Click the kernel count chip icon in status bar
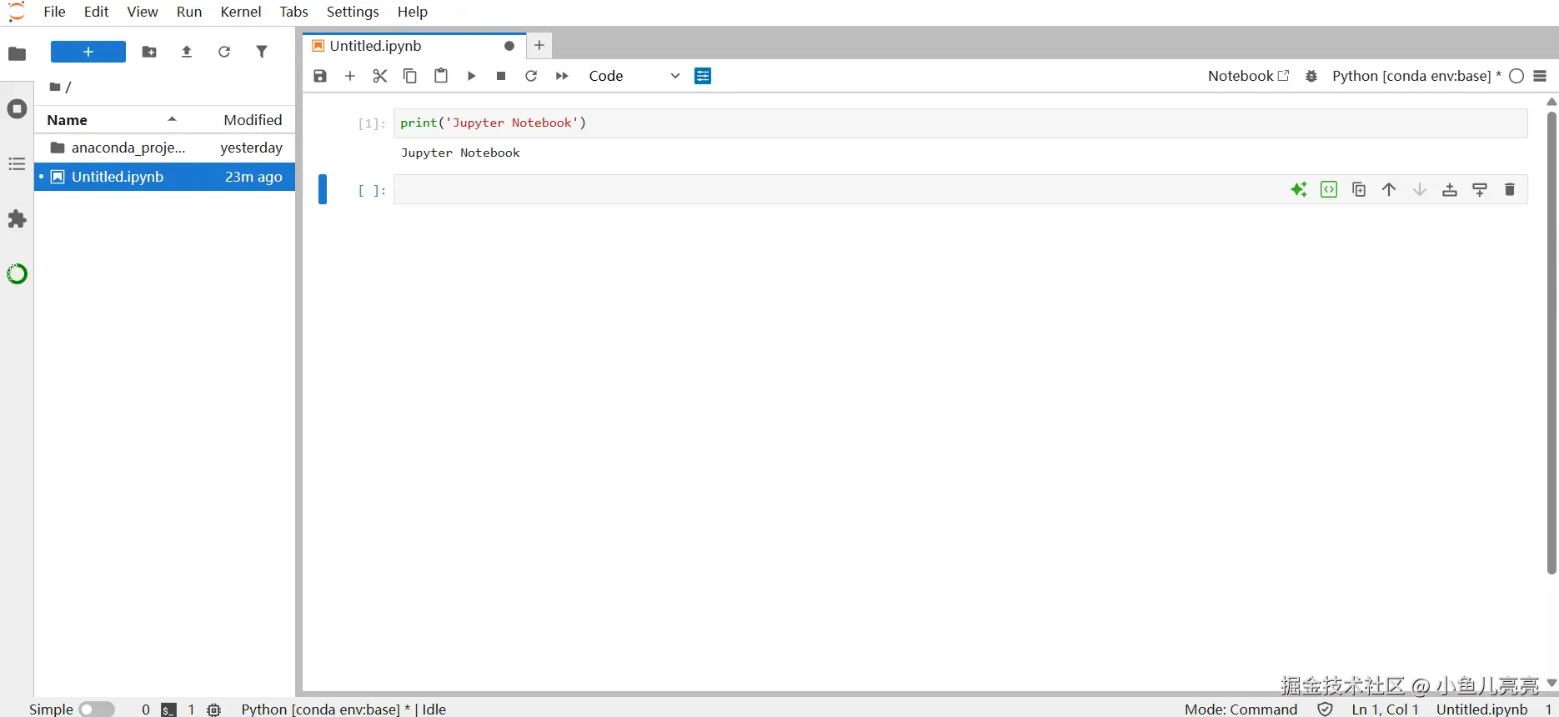This screenshot has width=1559, height=717. tap(214, 709)
